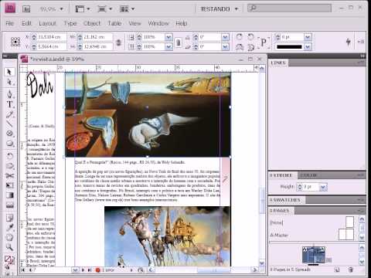371x278 pixels.
Task: Select the Pen tool
Action: click(9, 94)
